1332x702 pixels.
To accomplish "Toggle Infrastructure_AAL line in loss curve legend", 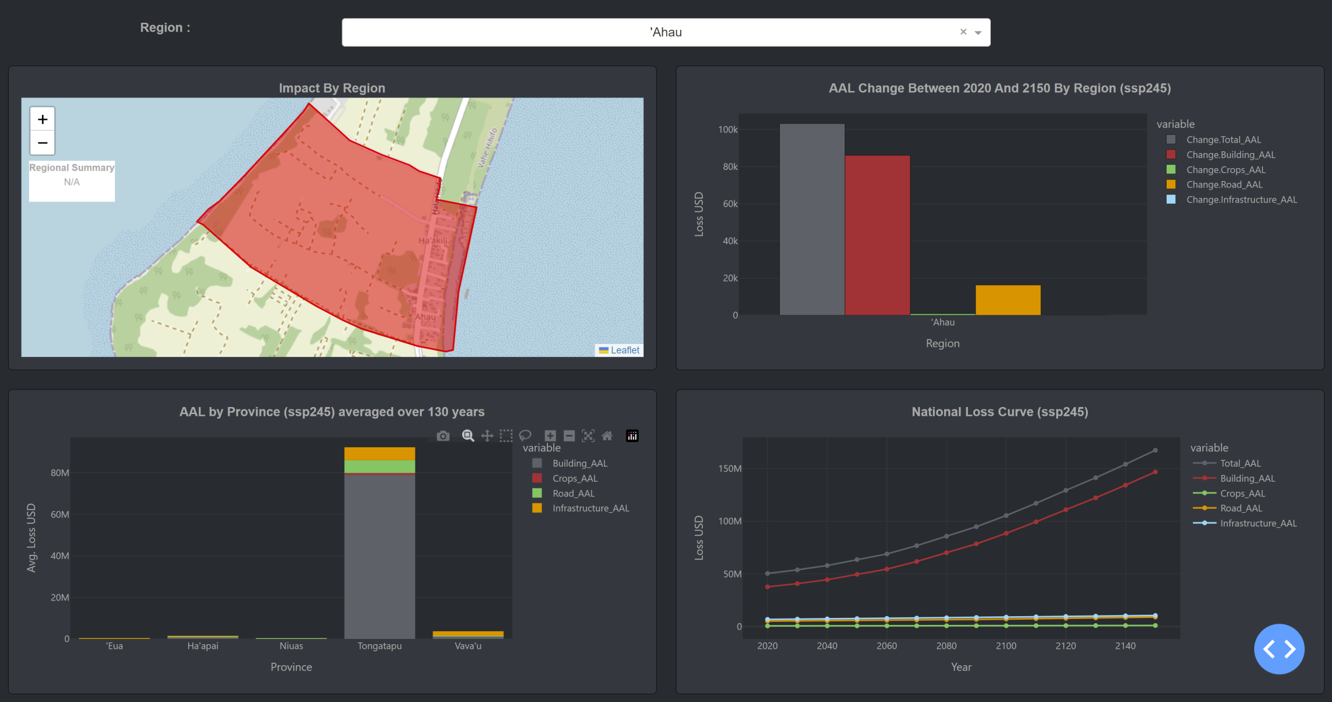I will [x=1246, y=523].
